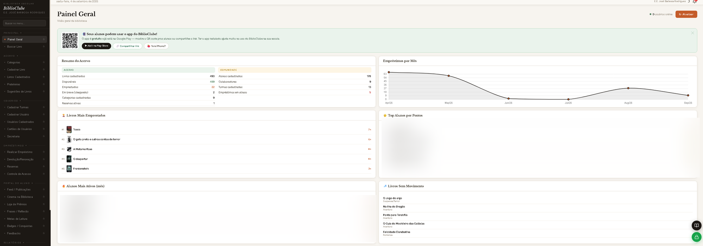This screenshot has height=246, width=703.
Task: Click the Tem iPhone? button
Action: click(x=156, y=46)
